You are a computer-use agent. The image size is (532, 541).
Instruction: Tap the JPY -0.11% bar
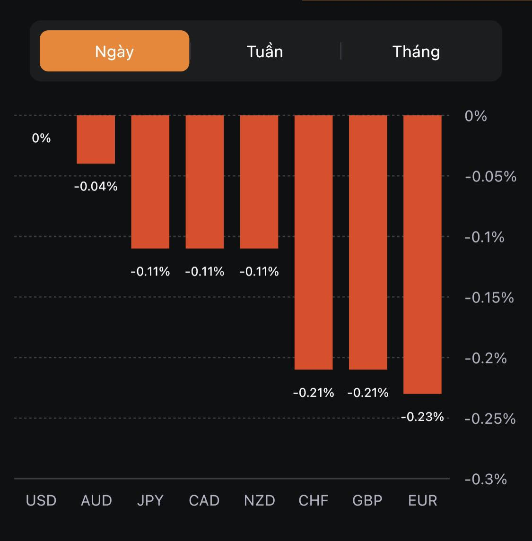pyautogui.click(x=150, y=182)
